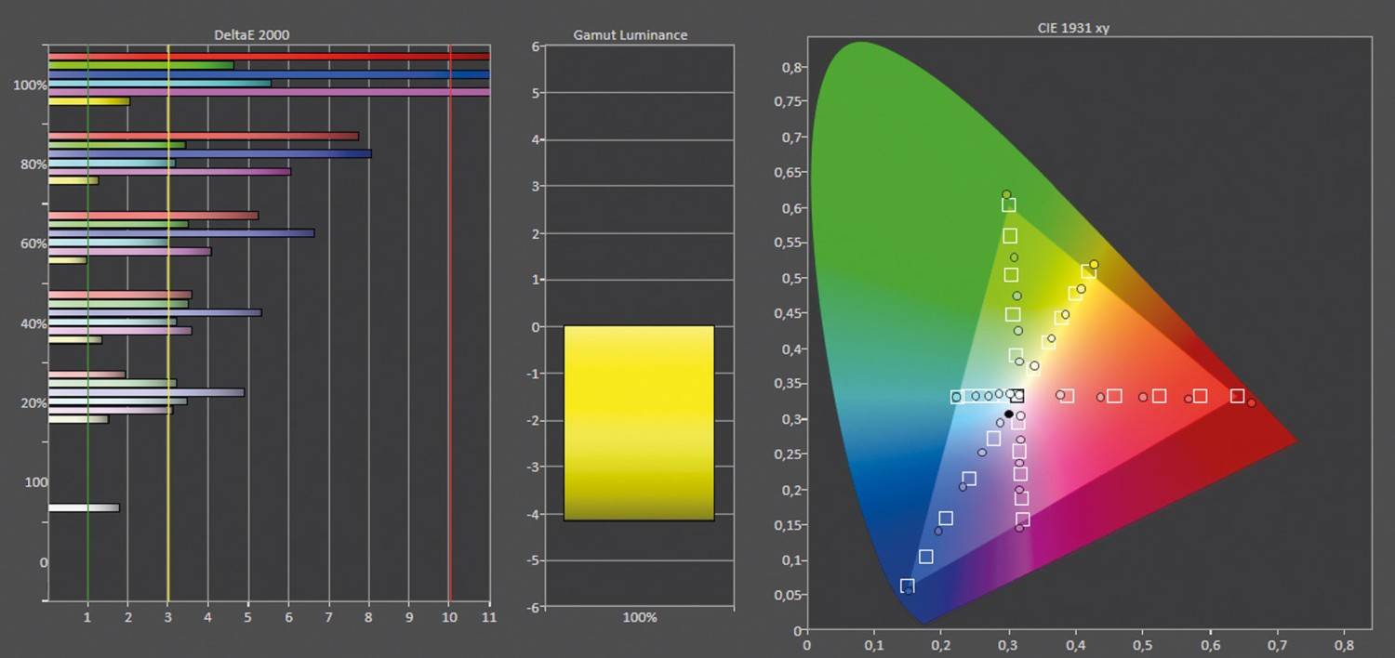Select the bottom blue square marker
The image size is (1395, 658).
[907, 584]
